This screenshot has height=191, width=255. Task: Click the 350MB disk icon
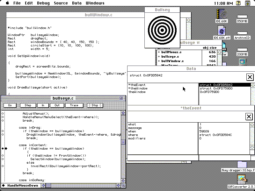tap(242, 17)
